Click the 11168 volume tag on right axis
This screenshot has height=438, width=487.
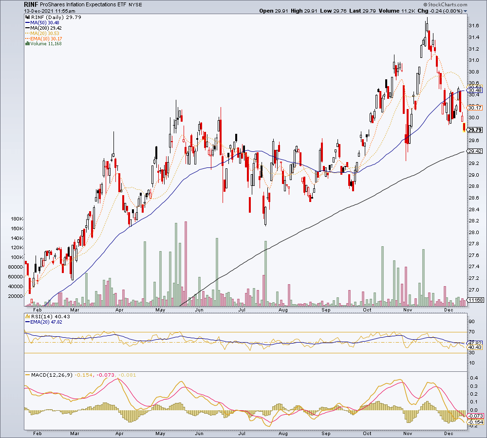click(476, 300)
